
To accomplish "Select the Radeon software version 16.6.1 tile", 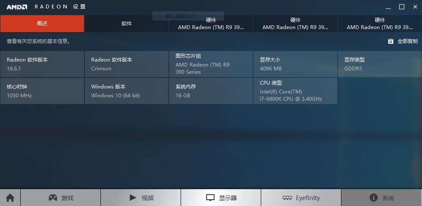I will (42, 64).
